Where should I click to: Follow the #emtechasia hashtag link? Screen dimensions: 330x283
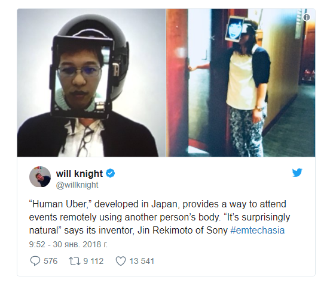coord(258,230)
